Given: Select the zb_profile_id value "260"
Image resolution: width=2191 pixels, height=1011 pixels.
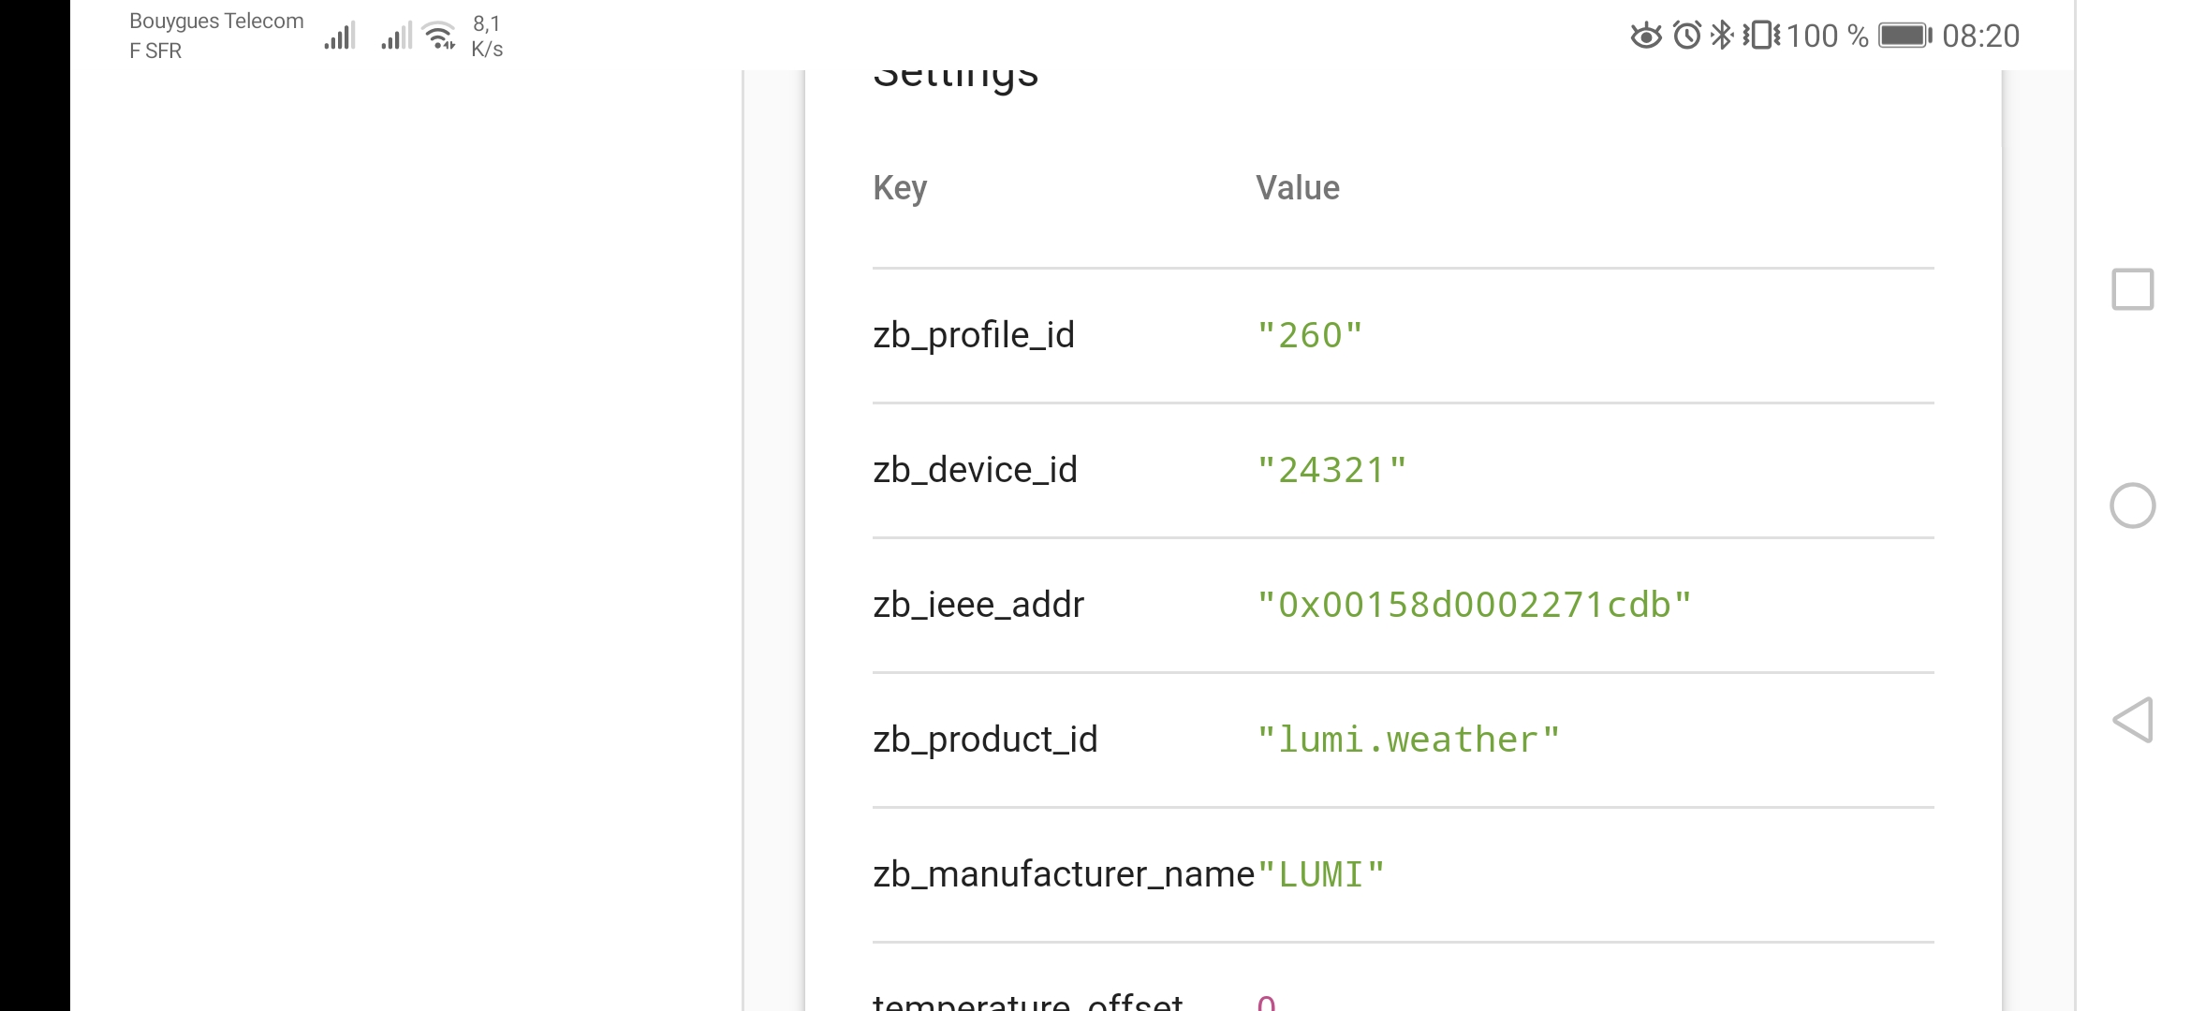Looking at the screenshot, I should [1309, 335].
